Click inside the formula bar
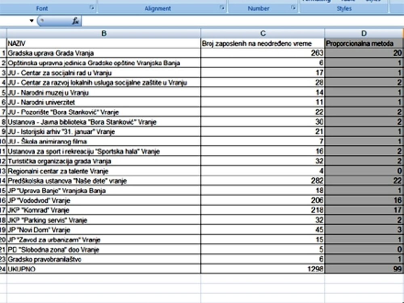 pos(242,21)
